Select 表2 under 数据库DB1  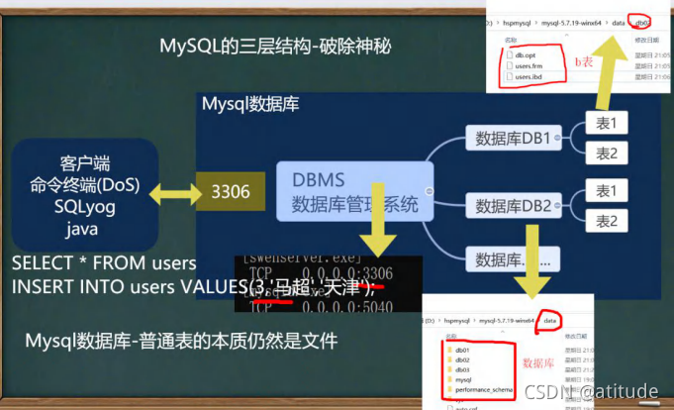click(x=607, y=154)
